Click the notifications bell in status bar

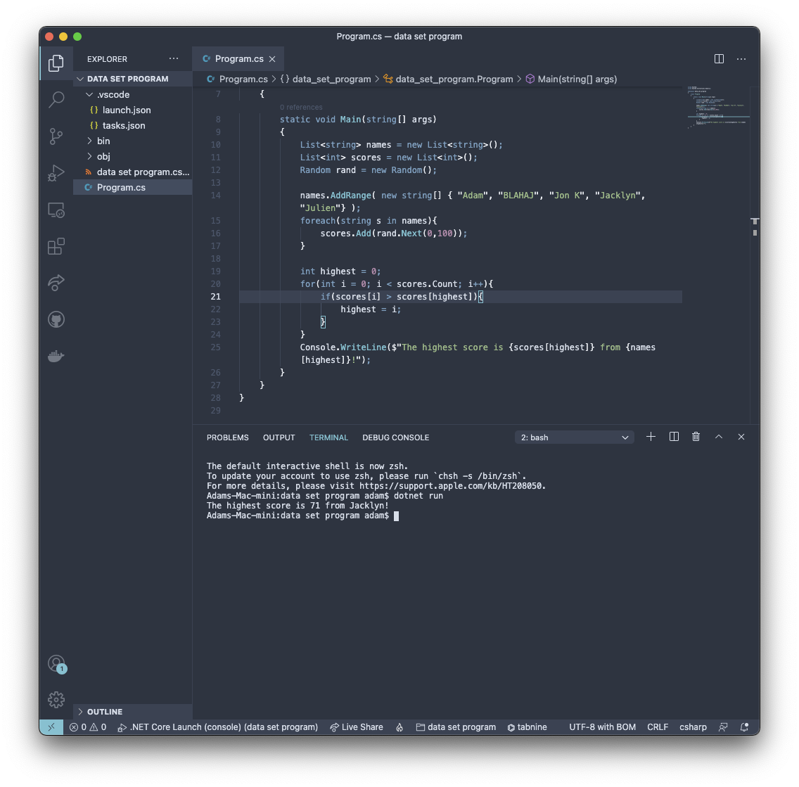click(x=743, y=727)
